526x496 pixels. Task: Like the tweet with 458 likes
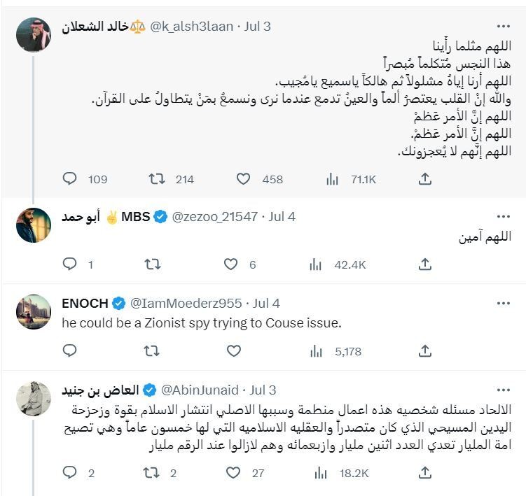[x=243, y=179]
